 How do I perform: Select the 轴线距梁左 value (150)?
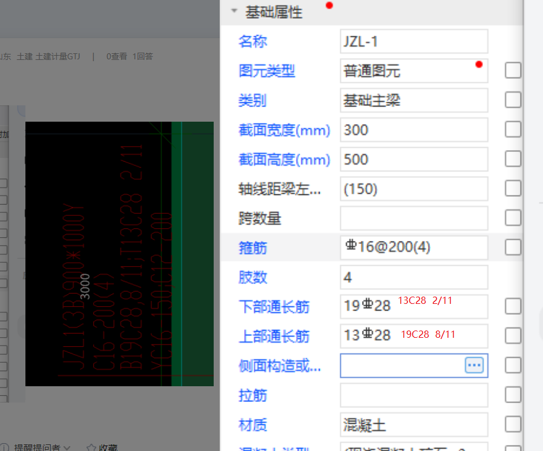point(414,188)
